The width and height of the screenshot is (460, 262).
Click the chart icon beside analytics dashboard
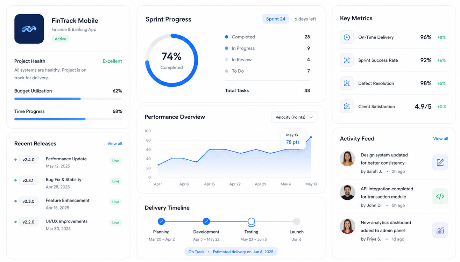pyautogui.click(x=440, y=230)
